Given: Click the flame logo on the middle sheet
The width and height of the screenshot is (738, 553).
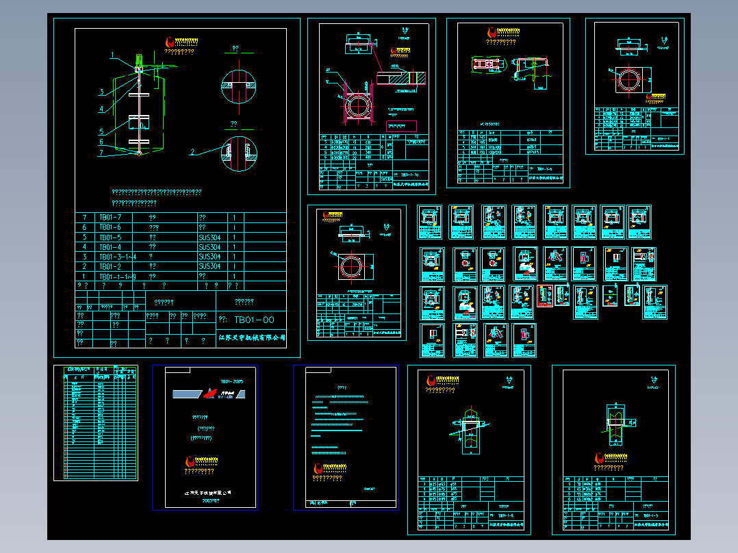Looking at the screenshot, I should [x=326, y=215].
